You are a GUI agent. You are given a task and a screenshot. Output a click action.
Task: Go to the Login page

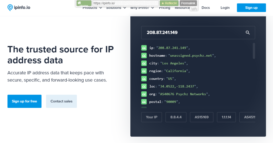tap(225, 8)
